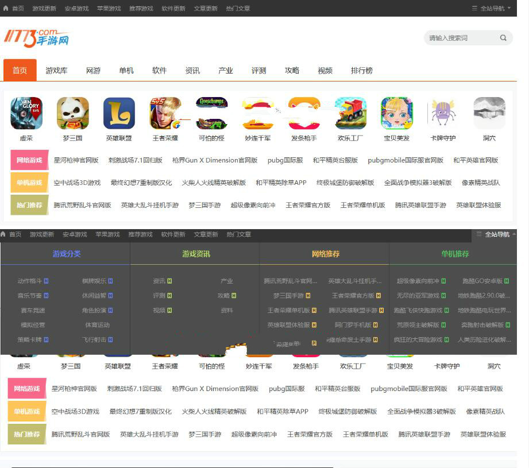Open 跑酷飞侠快跑游戏 in 单机推荐

pos(418,310)
